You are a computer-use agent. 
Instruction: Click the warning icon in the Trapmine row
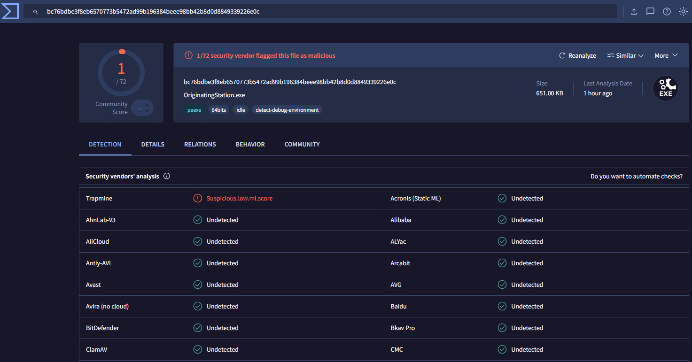[x=198, y=198]
